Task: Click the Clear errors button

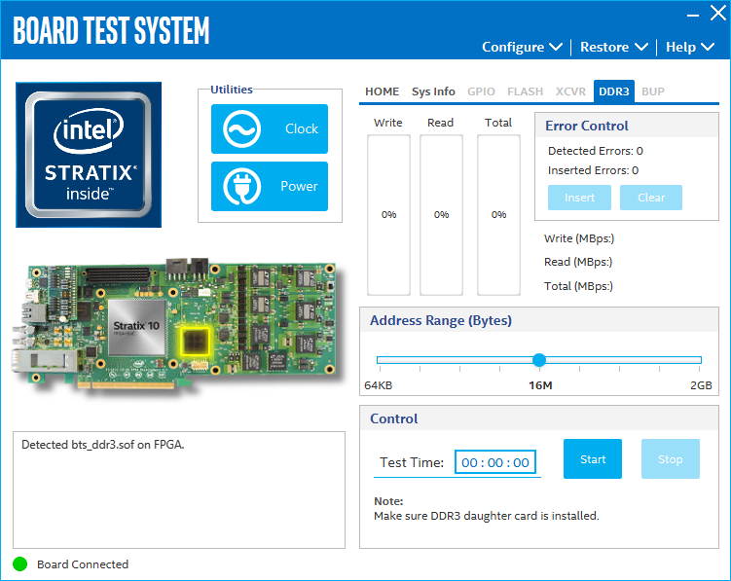Action: tap(651, 198)
